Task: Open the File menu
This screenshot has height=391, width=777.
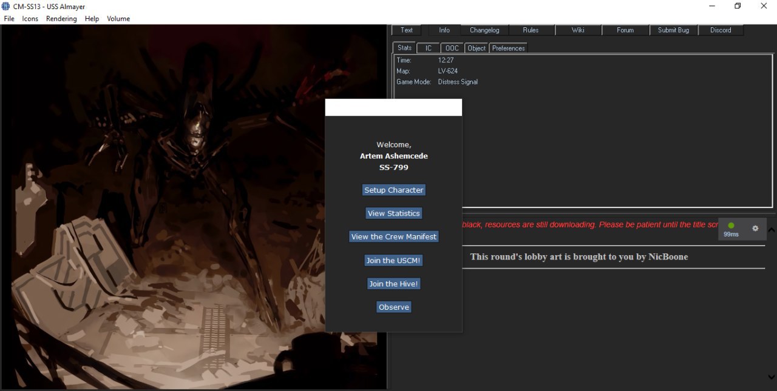Action: point(8,19)
